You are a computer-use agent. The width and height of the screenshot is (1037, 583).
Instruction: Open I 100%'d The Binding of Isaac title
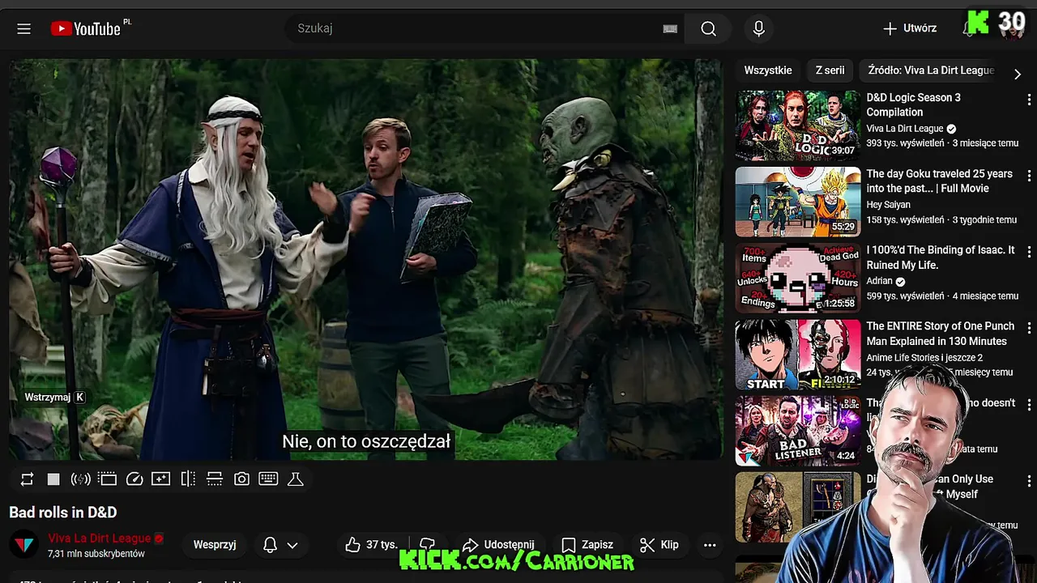pos(940,257)
